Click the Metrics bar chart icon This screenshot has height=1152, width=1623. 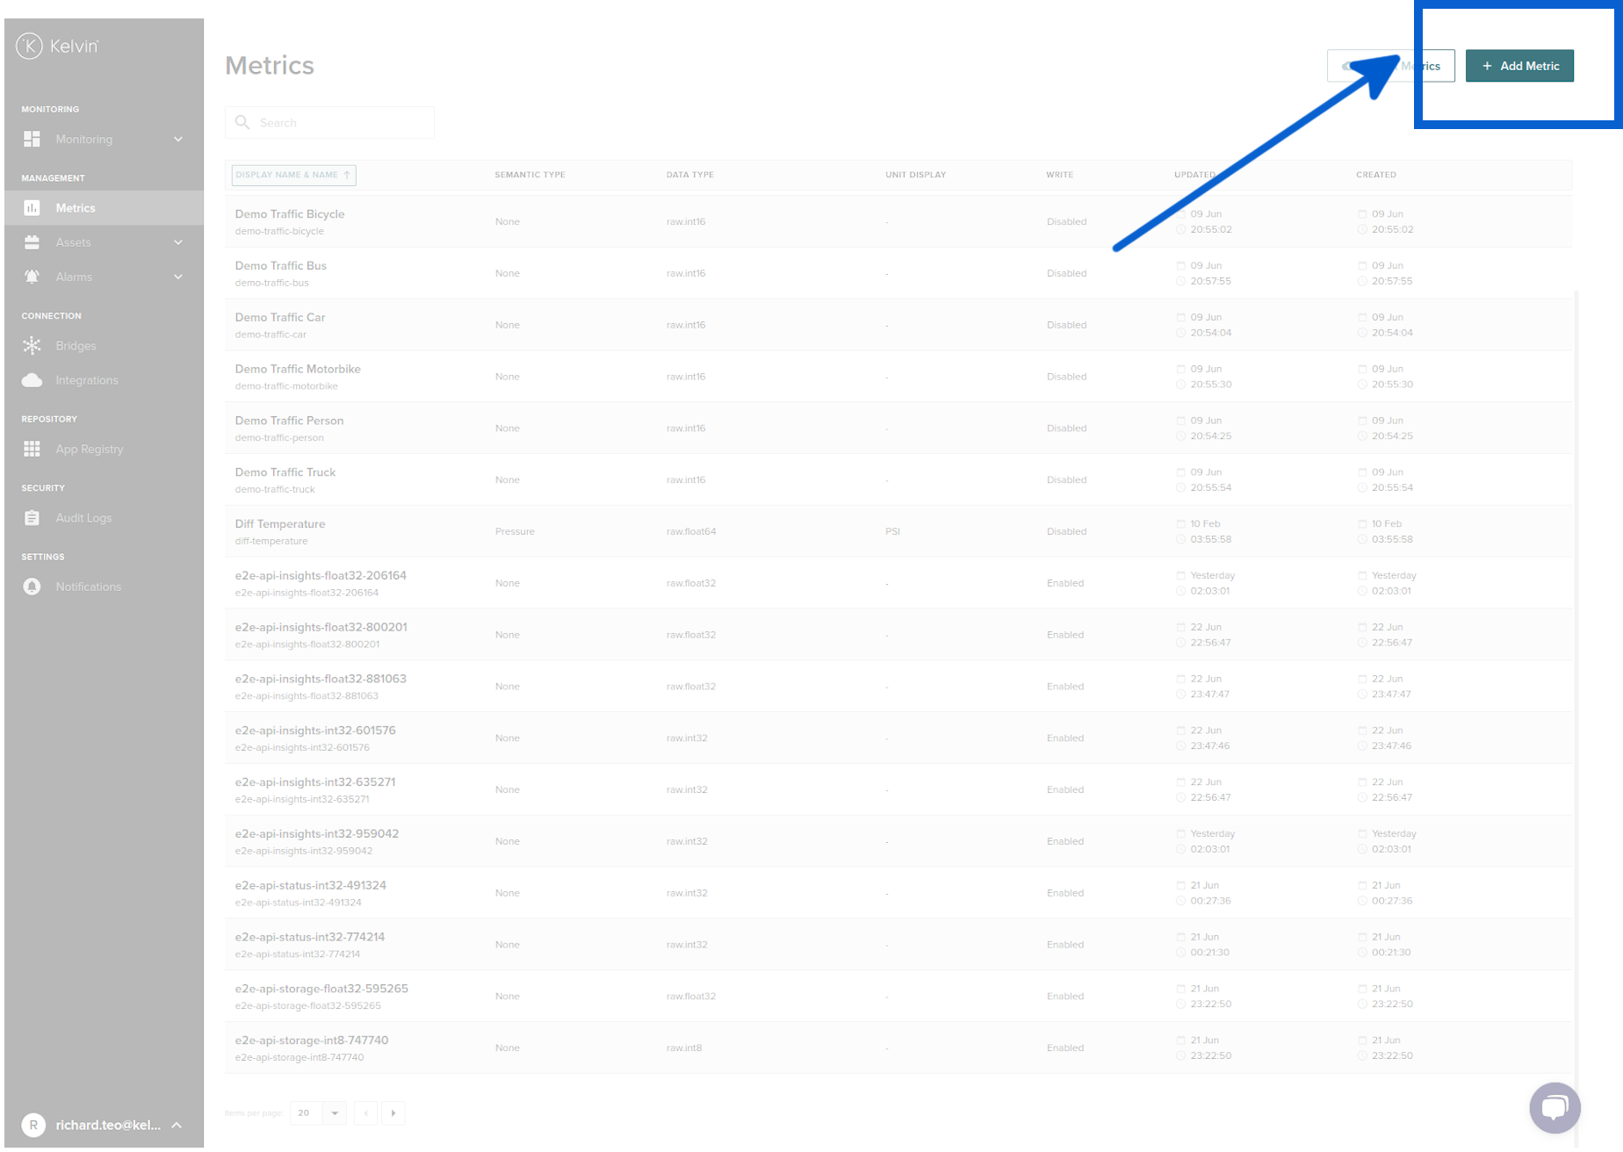(32, 207)
